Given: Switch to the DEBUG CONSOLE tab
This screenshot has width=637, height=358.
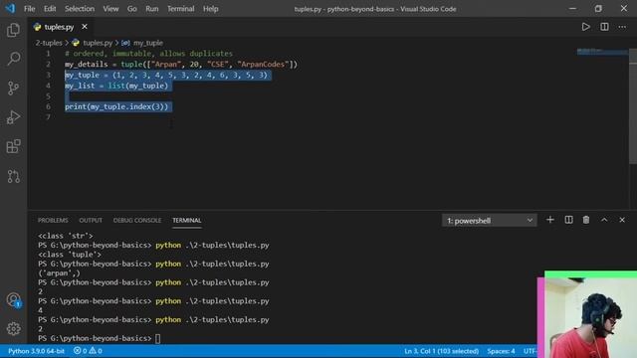Looking at the screenshot, I should tap(137, 220).
